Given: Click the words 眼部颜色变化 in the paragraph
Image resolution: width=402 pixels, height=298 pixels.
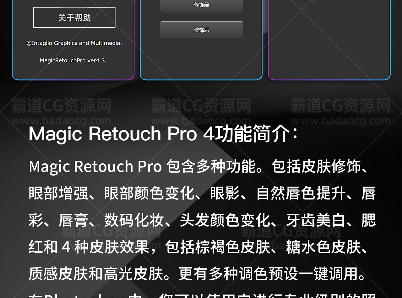Looking at the screenshot, I should coord(149,193).
